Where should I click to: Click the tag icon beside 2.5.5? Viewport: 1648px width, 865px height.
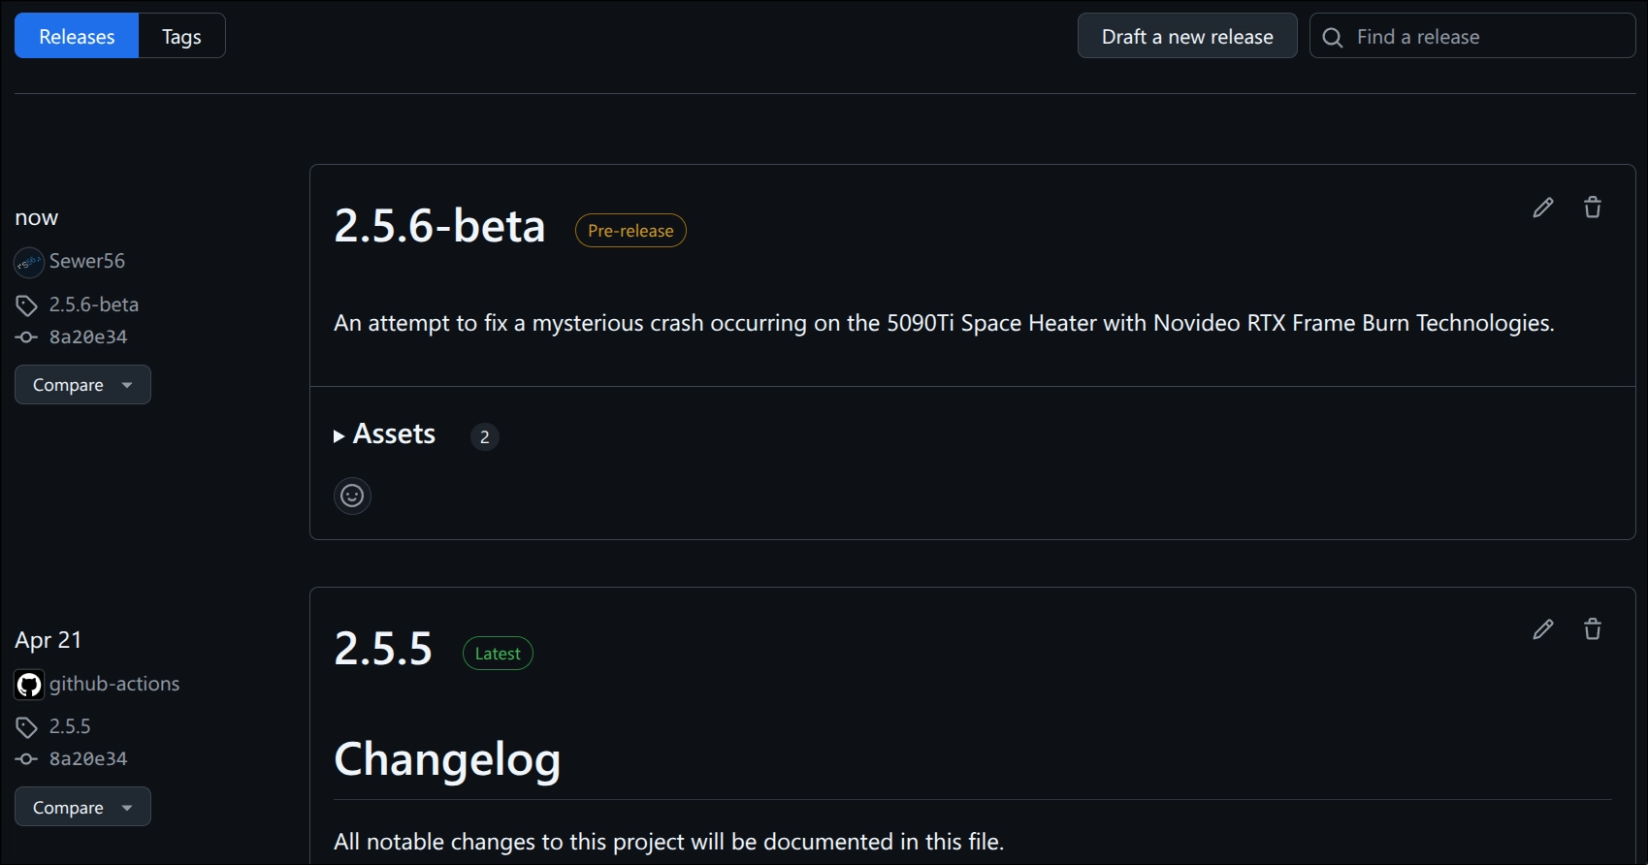(26, 727)
